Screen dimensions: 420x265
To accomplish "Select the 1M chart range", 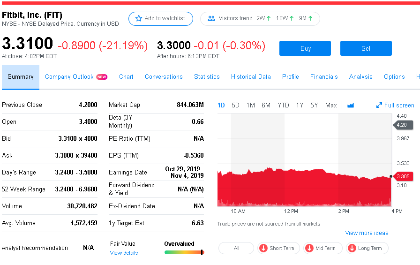I will tap(251, 106).
